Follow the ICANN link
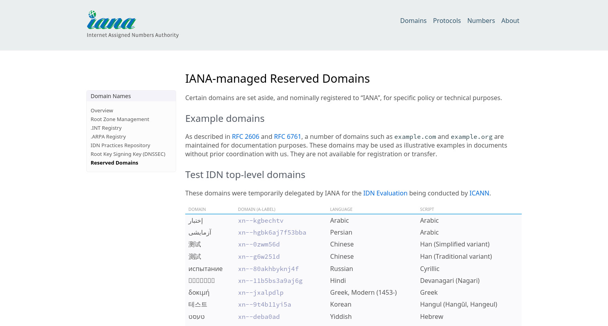Image resolution: width=608 pixels, height=326 pixels. coord(479,193)
